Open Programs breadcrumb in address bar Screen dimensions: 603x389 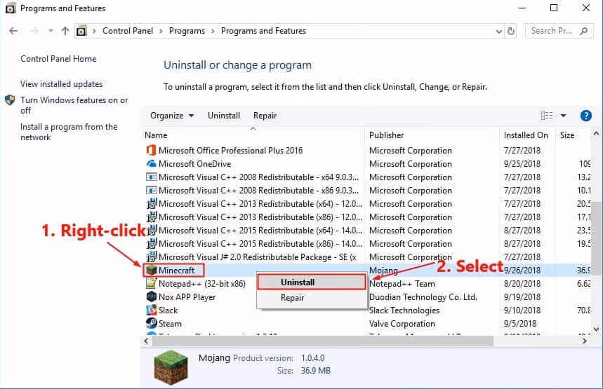(187, 31)
